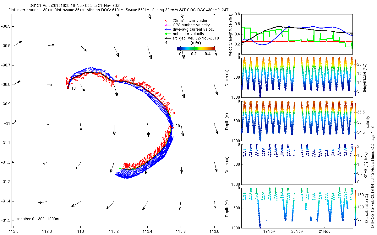This screenshot has width=377, height=235.
Task: Click the '0.8' velocity axis tick
Action: pos(237,14)
